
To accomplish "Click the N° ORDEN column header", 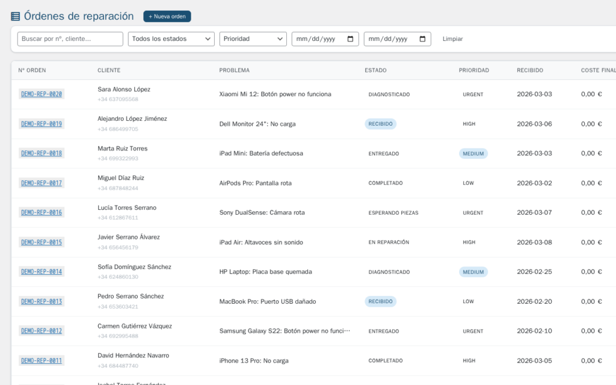I will click(29, 70).
